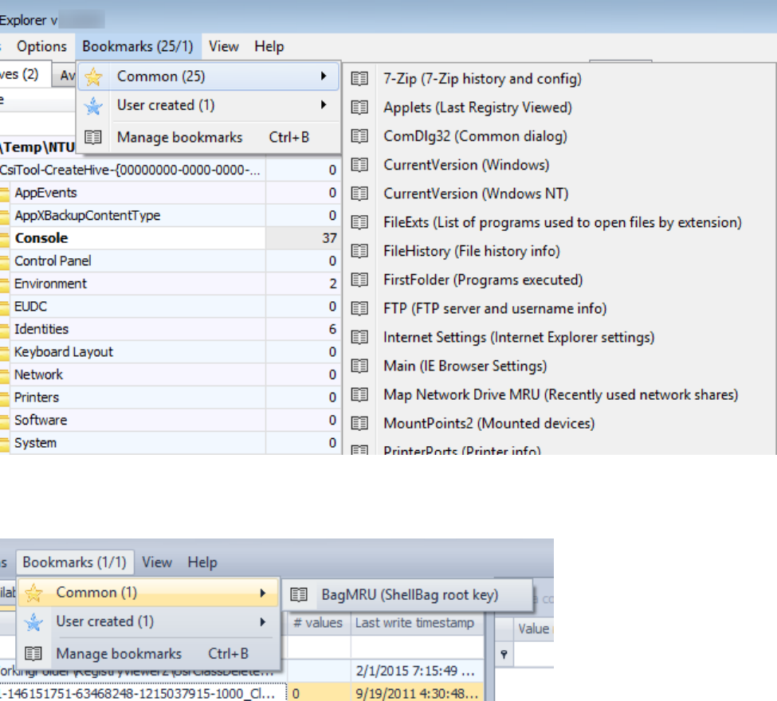
Task: Select ComDlg32 (Common dialog) bookmark
Action: click(x=475, y=136)
